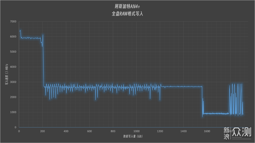Click the flat 900 MB/s line segment after 1600 GB
Screen dimensions: 255x143
[216, 113]
